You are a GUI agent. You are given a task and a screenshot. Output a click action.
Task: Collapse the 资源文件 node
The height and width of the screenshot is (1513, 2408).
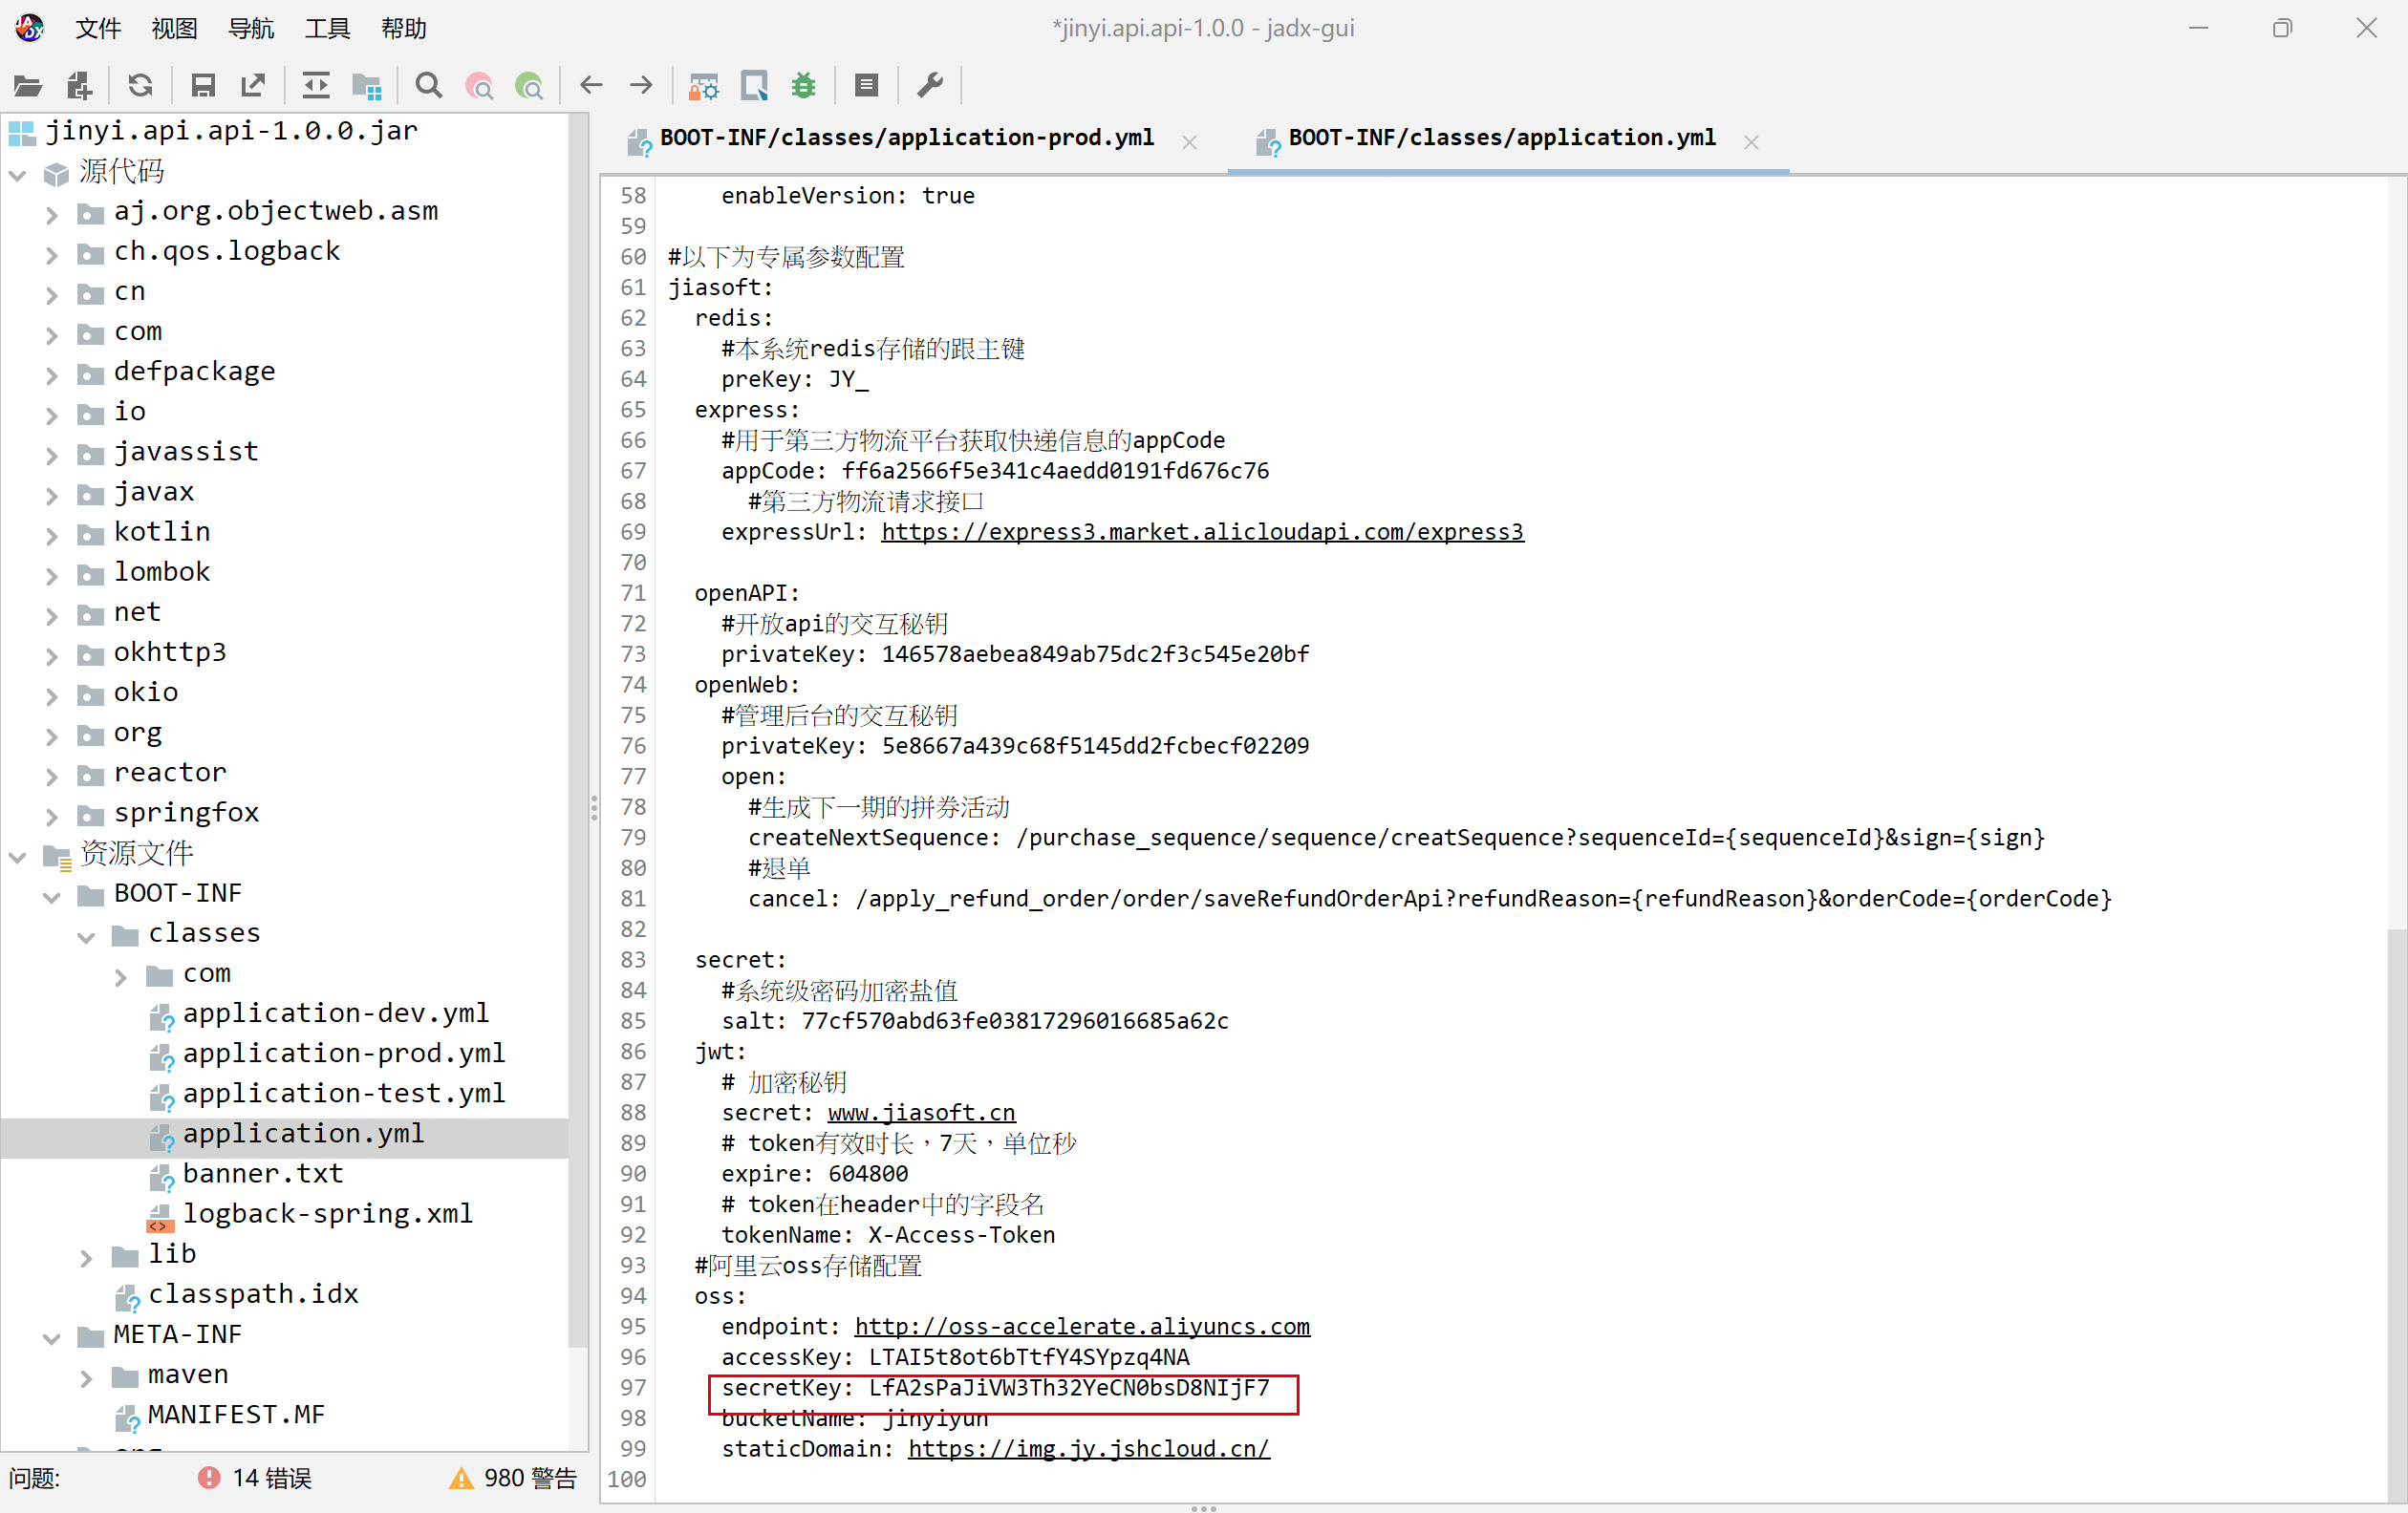click(17, 857)
